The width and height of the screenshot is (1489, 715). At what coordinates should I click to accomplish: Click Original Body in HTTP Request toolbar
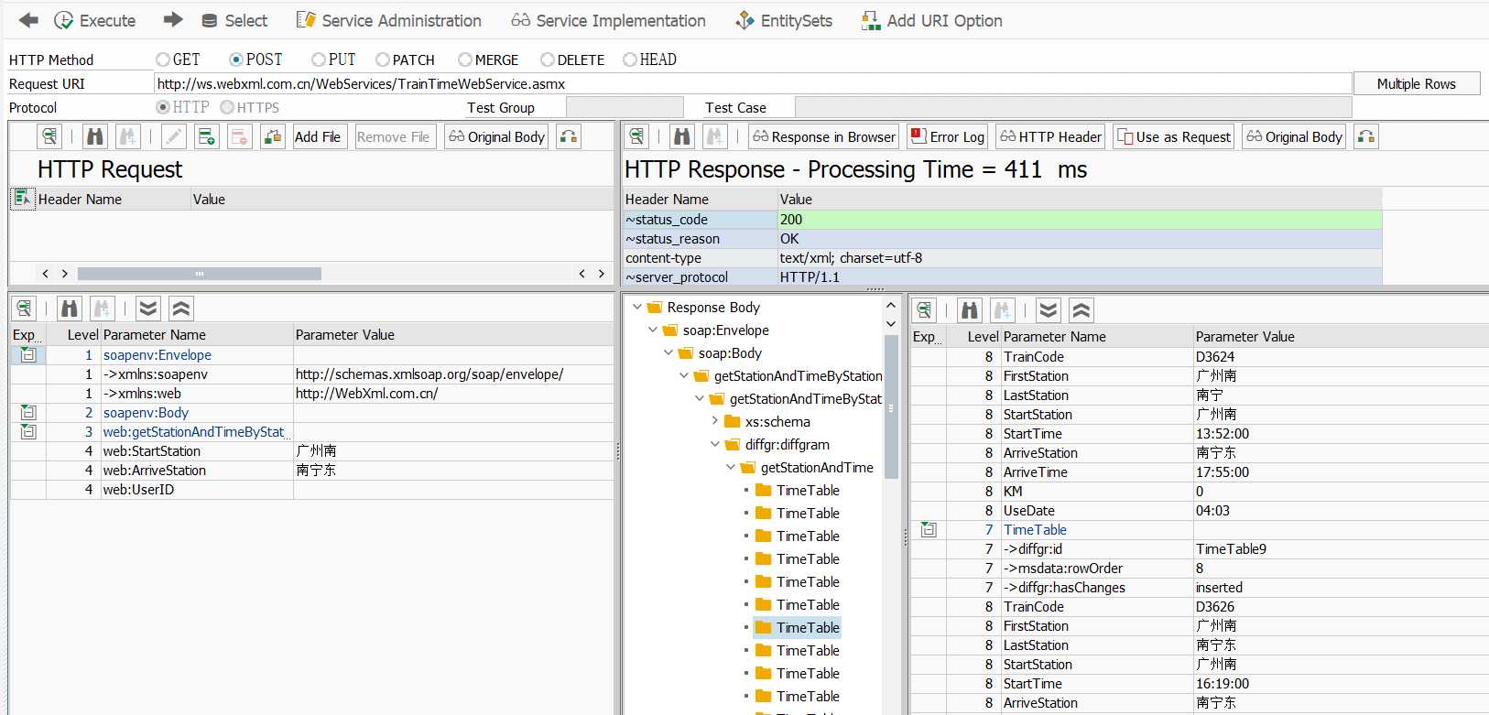click(x=497, y=136)
